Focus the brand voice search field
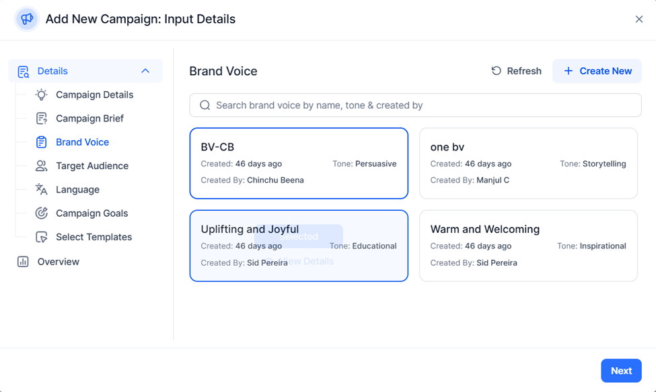 [415, 105]
